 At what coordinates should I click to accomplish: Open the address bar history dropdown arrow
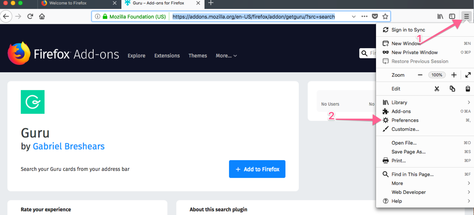click(354, 16)
